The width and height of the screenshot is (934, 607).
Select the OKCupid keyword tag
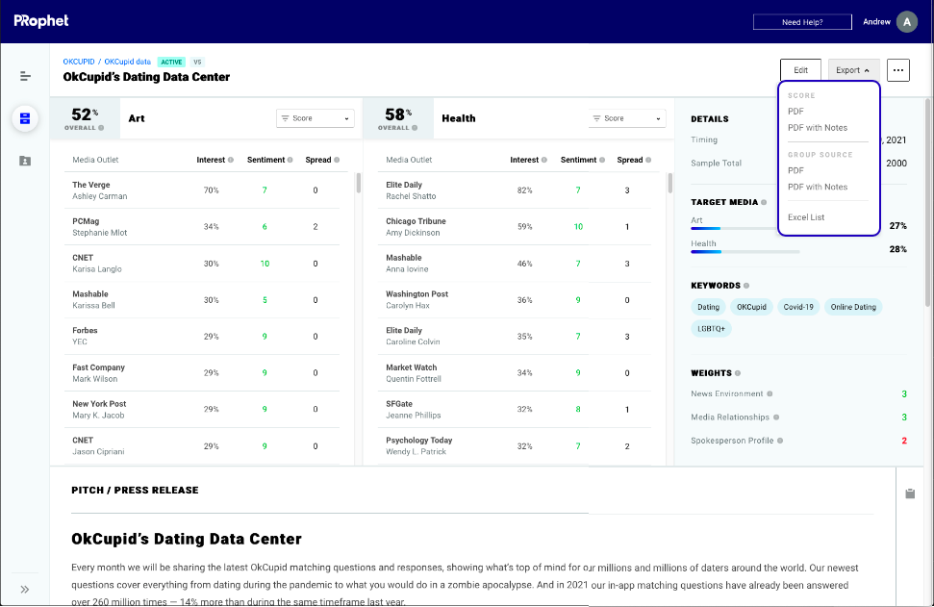coord(751,308)
